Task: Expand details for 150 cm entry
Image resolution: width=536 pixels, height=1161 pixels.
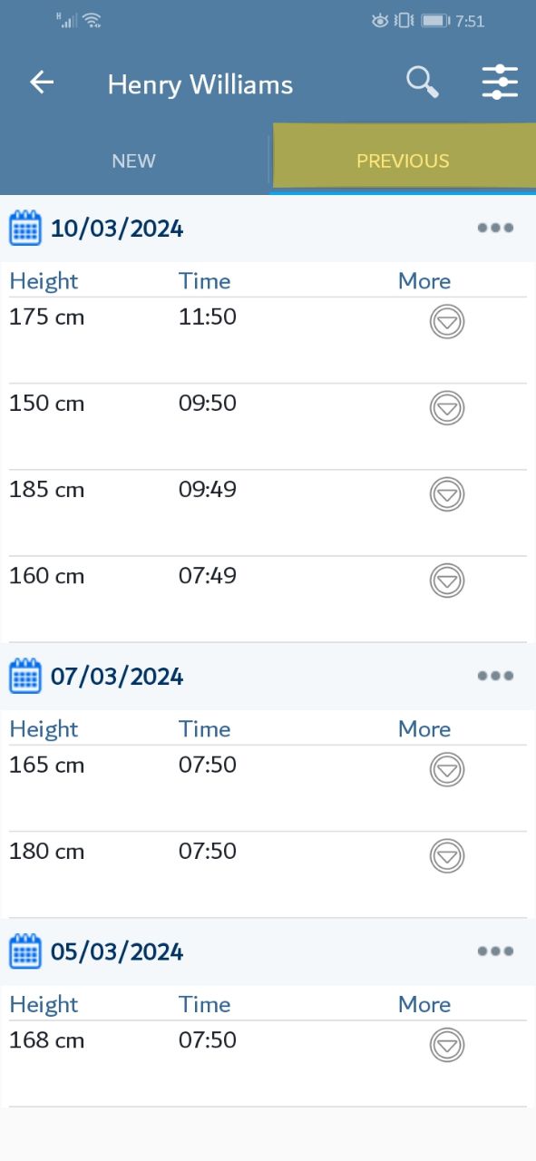Action: [x=447, y=407]
